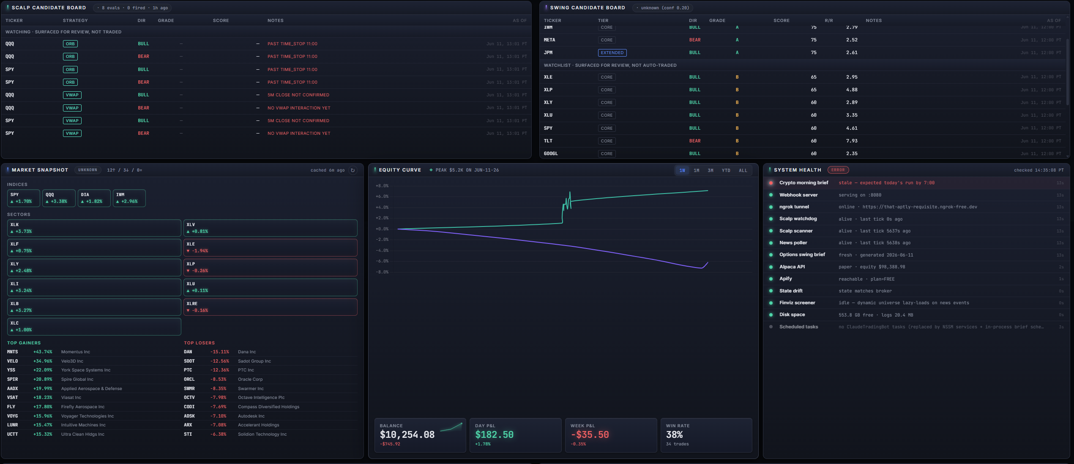This screenshot has height=464, width=1074.
Task: Click 'paper · equity $98,388.98' Alpaca status
Action: click(872, 267)
